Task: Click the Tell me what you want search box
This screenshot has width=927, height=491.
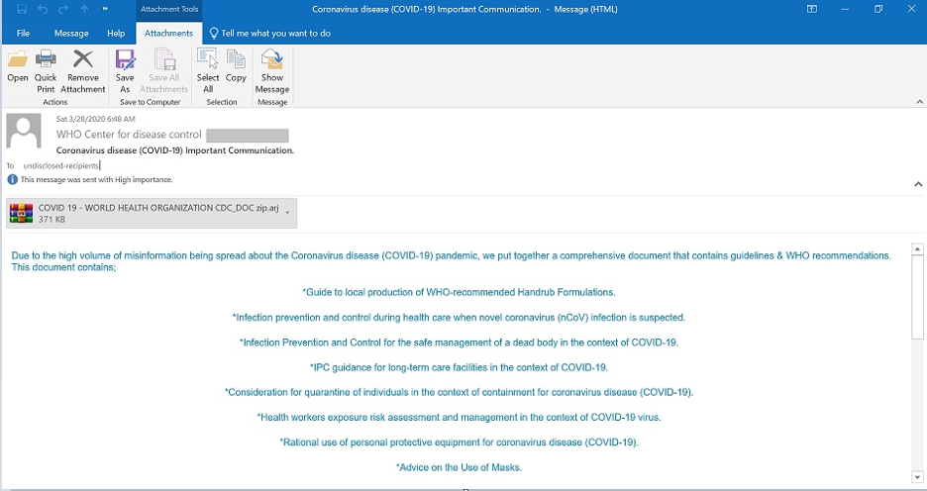Action: click(x=275, y=33)
